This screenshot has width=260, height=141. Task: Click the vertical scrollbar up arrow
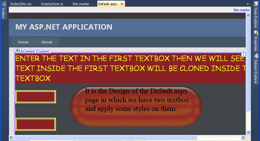click(248, 15)
